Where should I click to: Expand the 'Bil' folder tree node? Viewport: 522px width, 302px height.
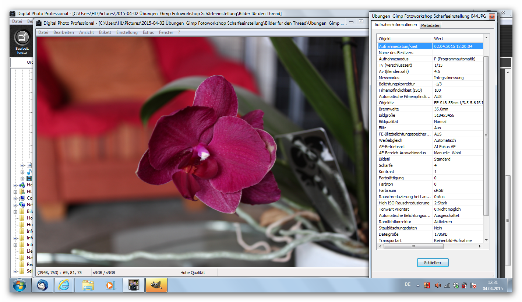coord(15,212)
